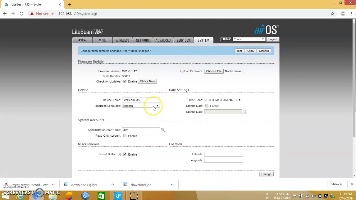Open the Chrome profile avatar

point(343,14)
